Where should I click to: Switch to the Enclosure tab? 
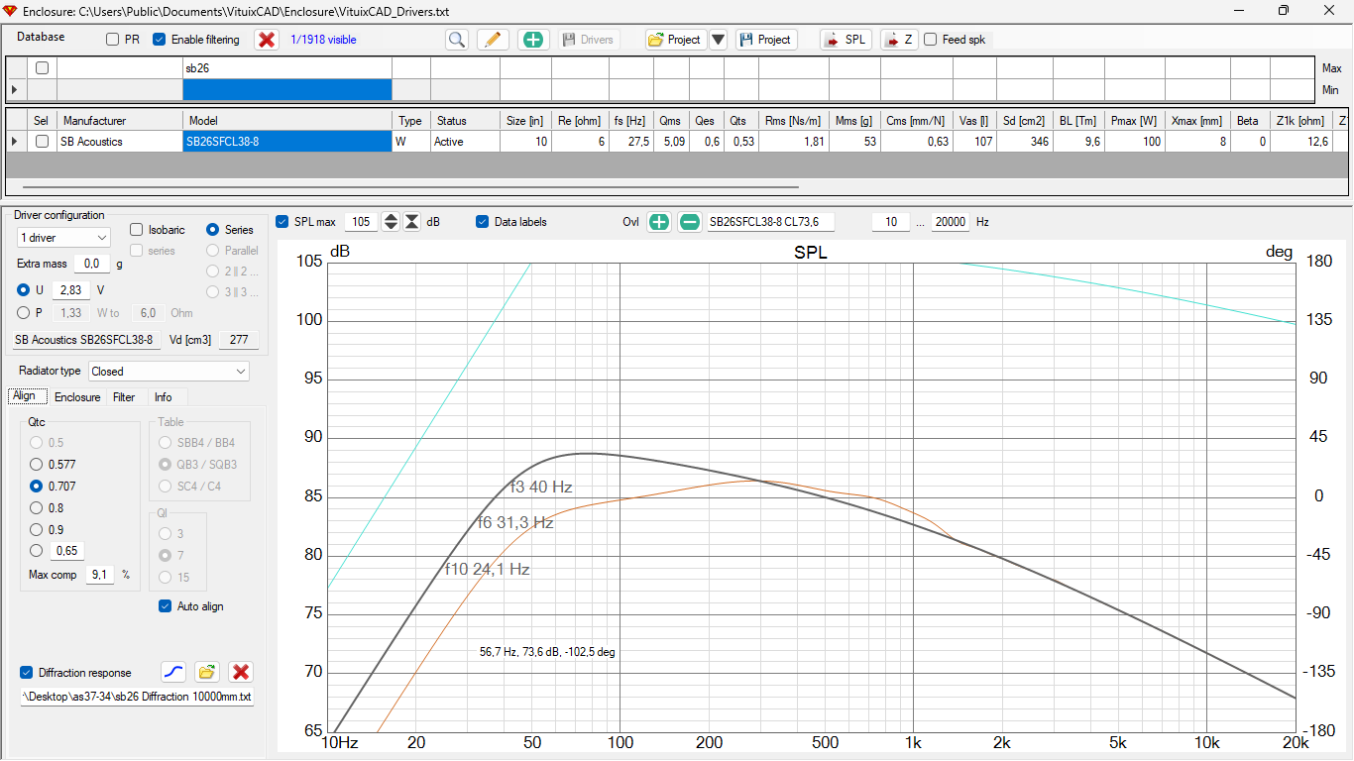click(x=77, y=397)
